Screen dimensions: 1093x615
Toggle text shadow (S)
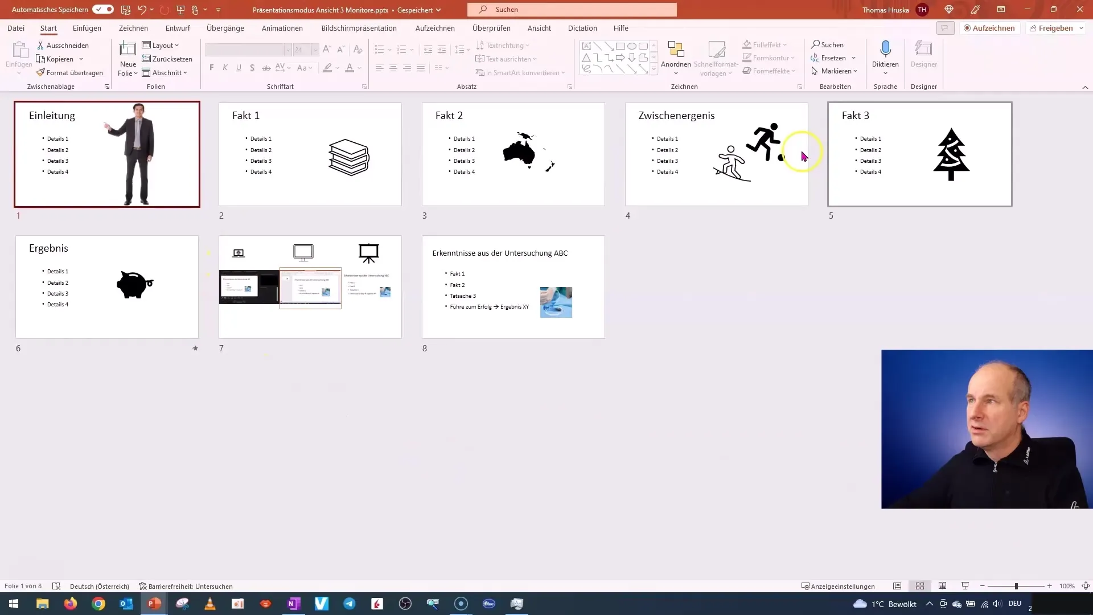pos(252,68)
